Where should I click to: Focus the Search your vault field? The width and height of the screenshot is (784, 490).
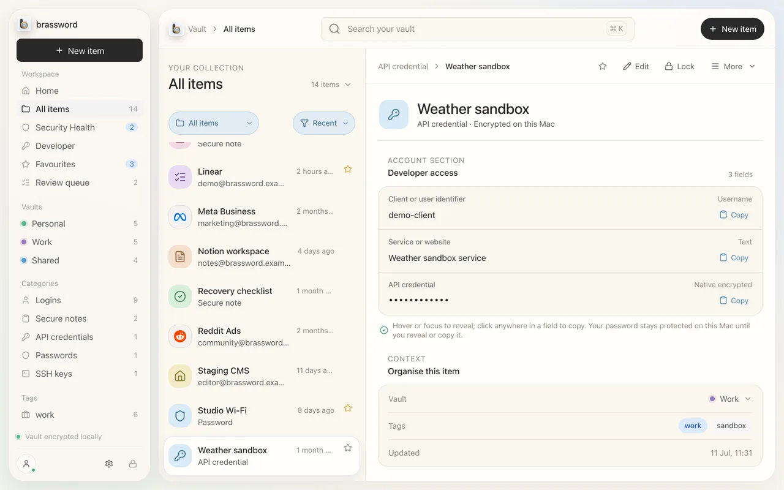pos(478,29)
